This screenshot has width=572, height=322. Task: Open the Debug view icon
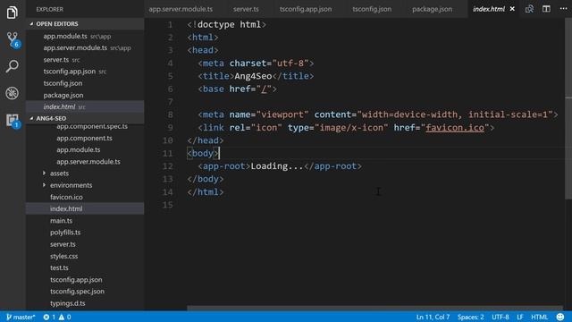pos(12,93)
